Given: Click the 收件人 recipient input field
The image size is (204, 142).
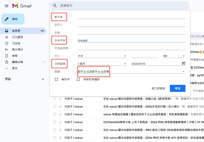Looking at the screenshot, I should [132, 25].
